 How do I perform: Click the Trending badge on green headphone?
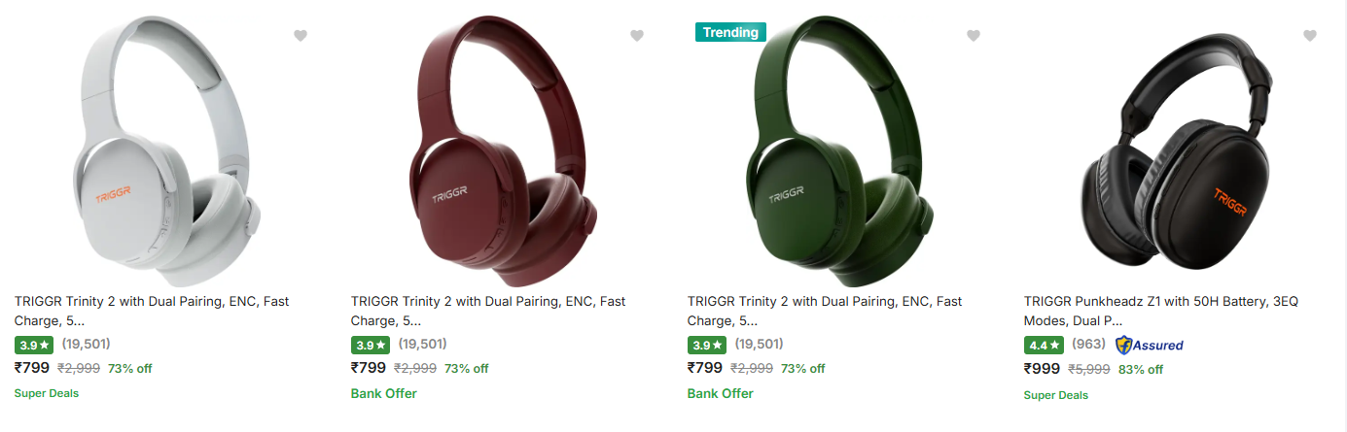pyautogui.click(x=730, y=32)
